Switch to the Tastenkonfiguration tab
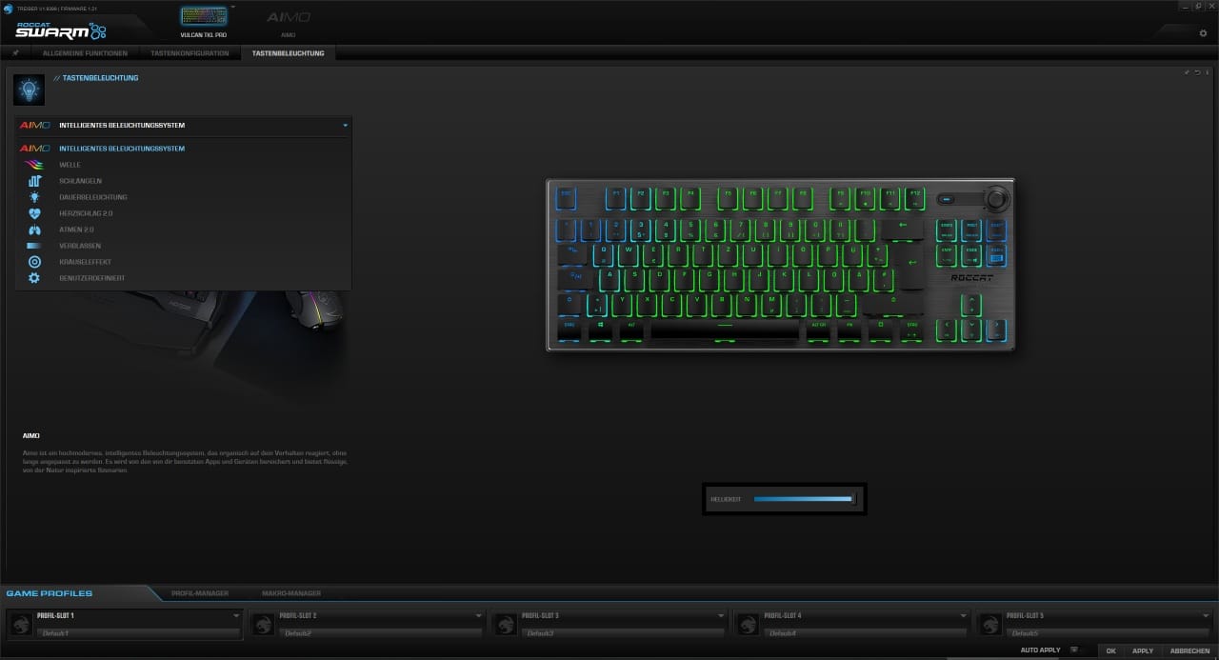1219x660 pixels. pos(190,53)
